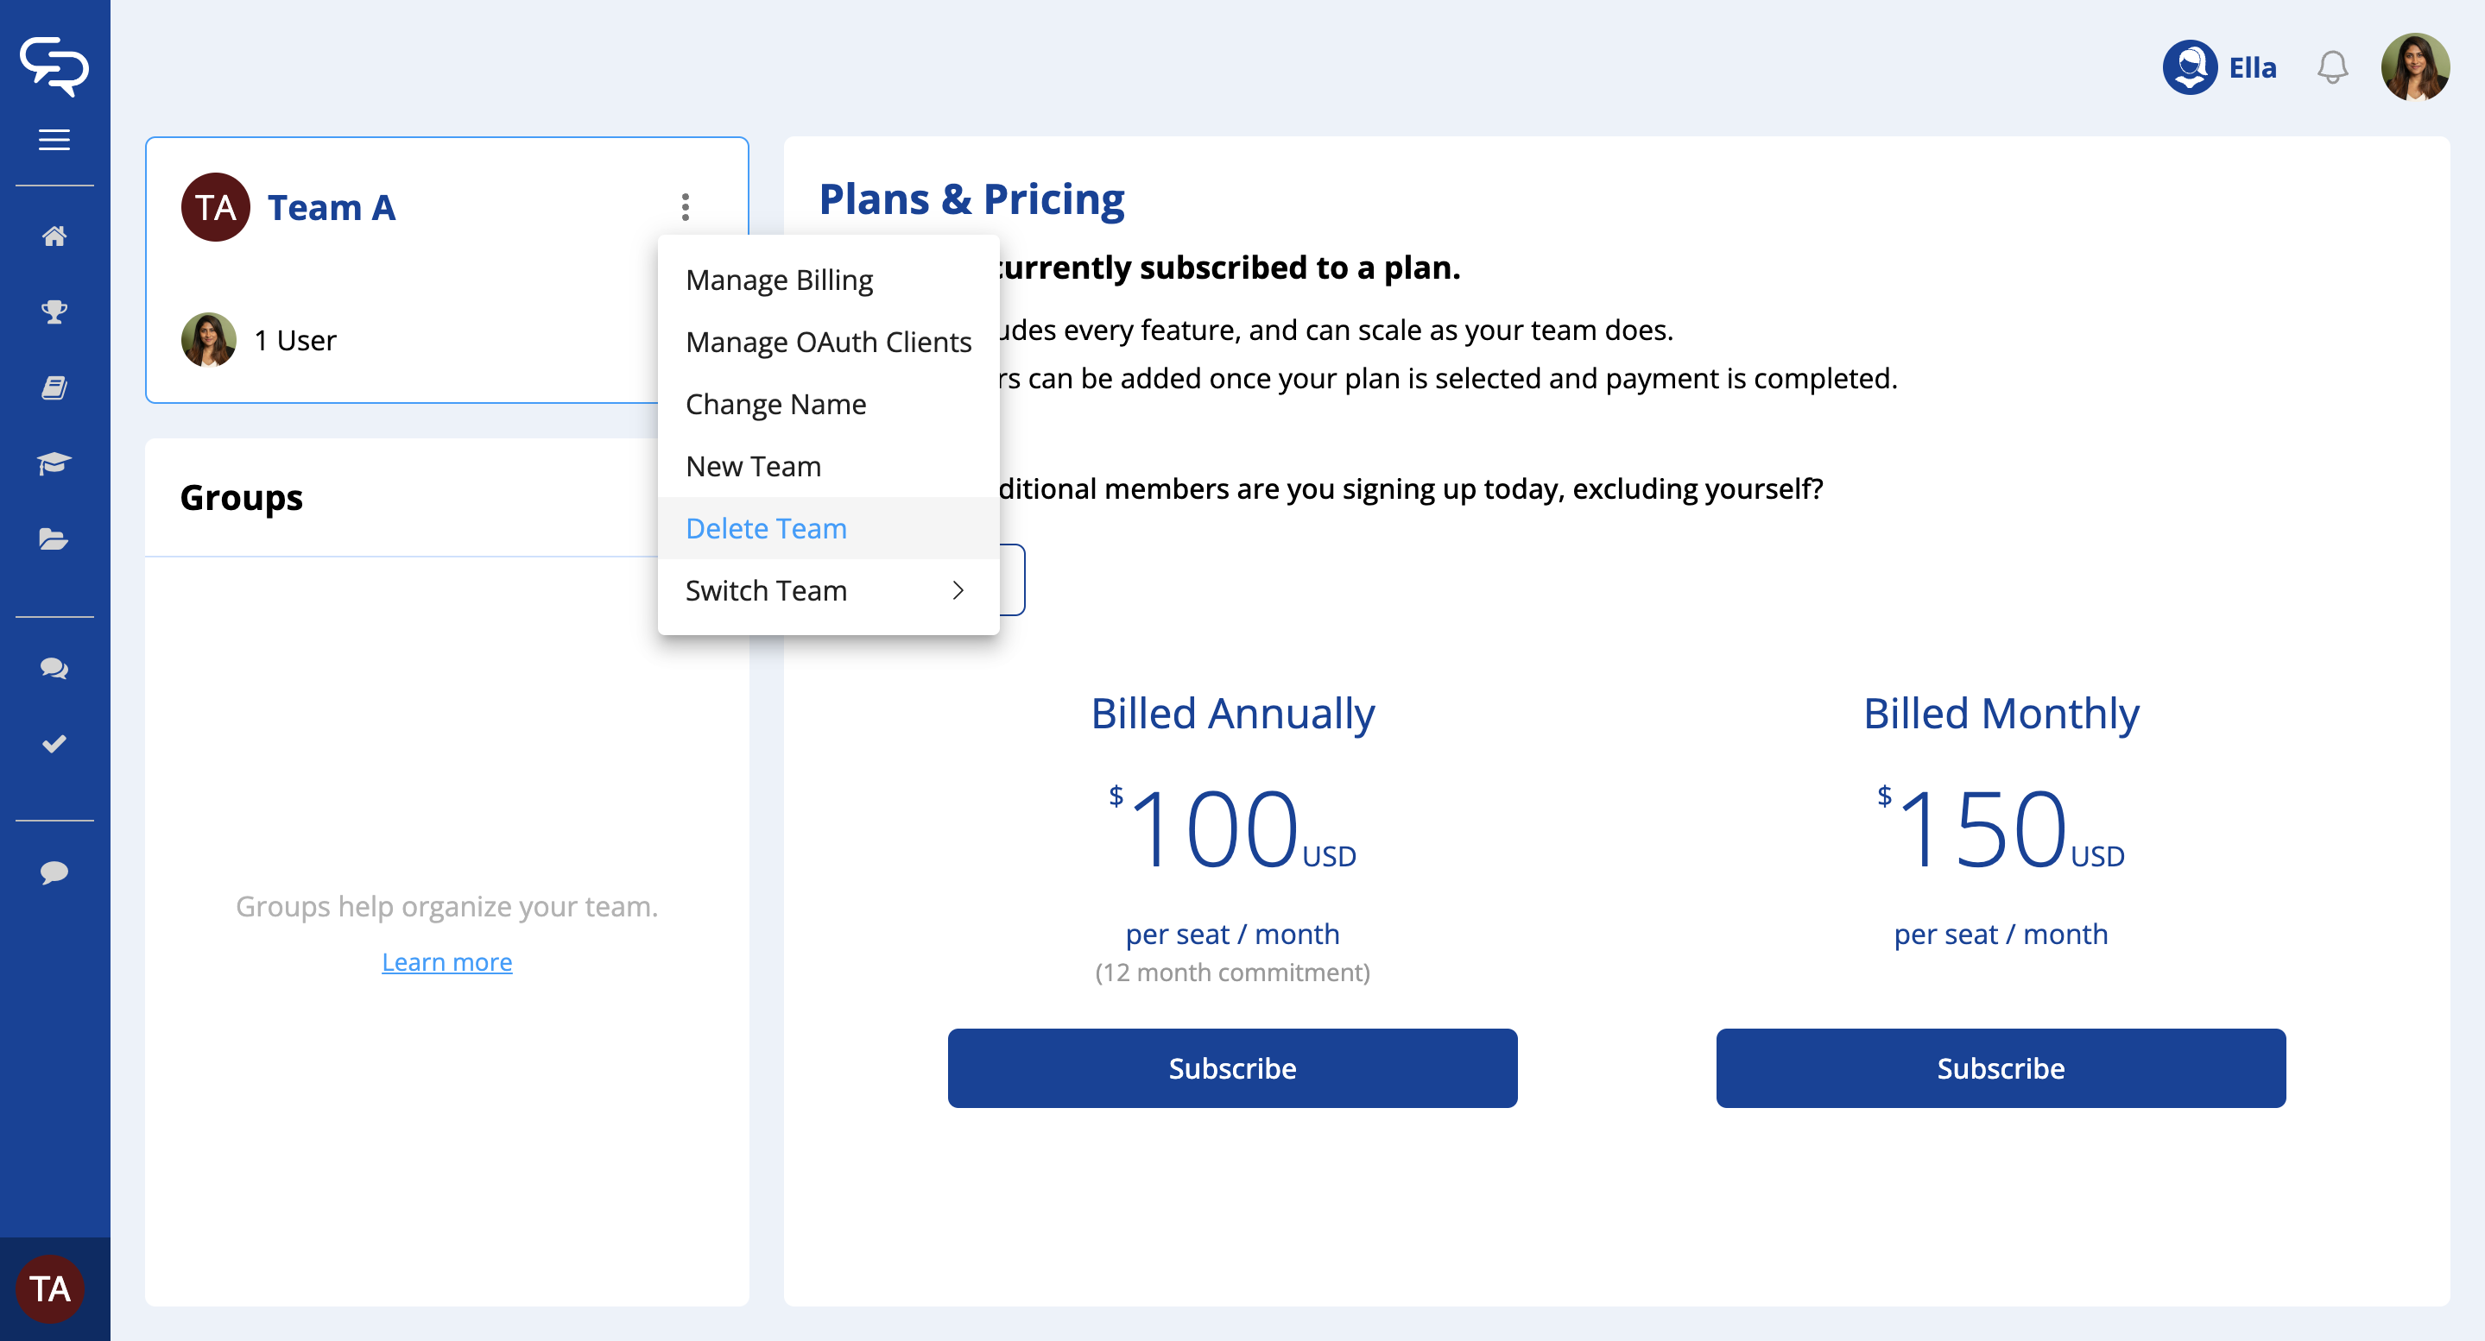2485x1341 pixels.
Task: Click the book icon in sidebar
Action: click(54, 387)
